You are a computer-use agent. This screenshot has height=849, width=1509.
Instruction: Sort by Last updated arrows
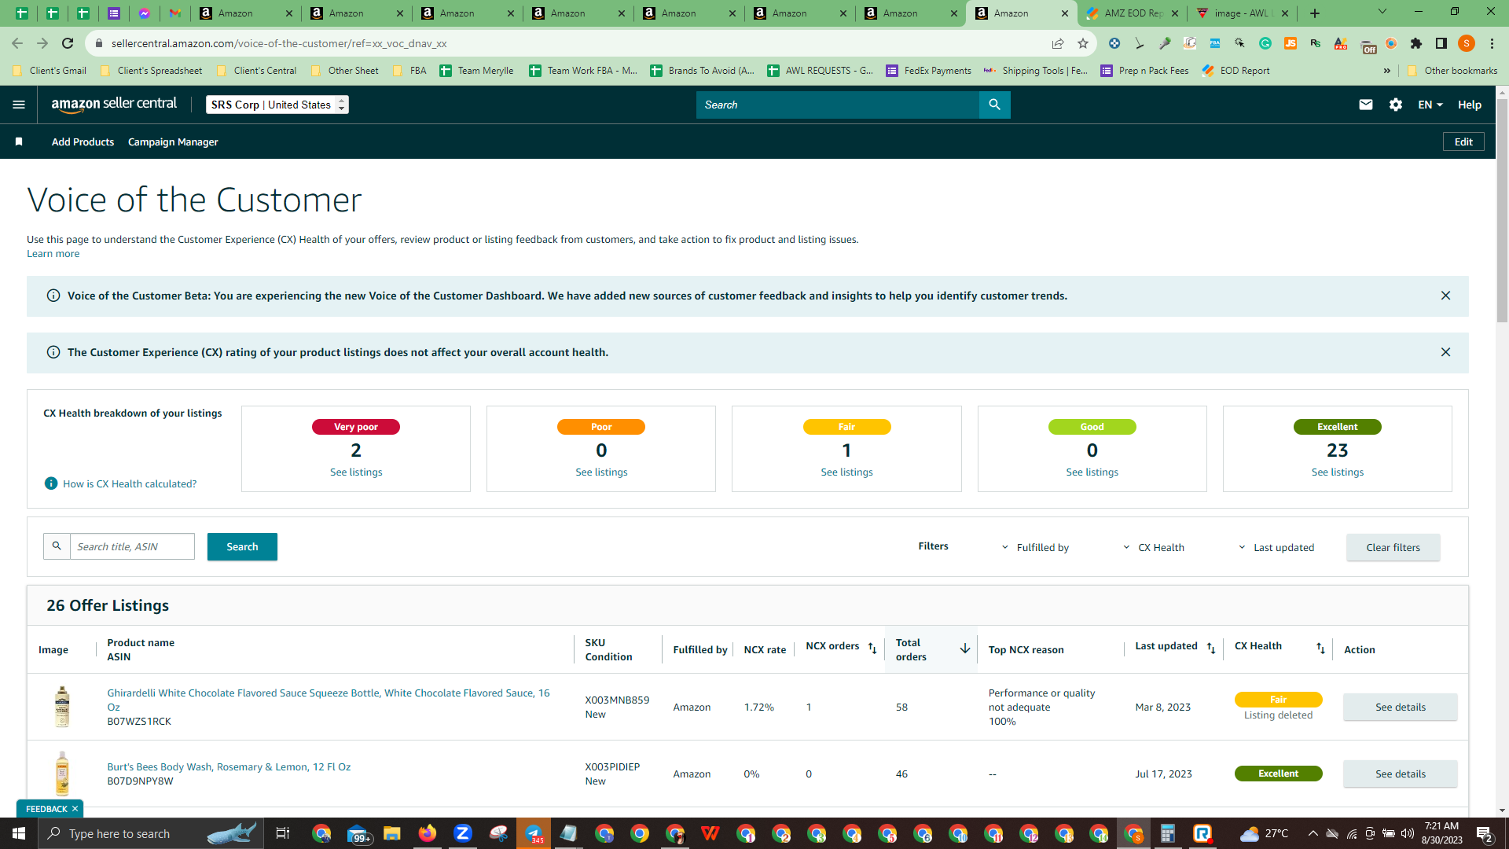1211,648
